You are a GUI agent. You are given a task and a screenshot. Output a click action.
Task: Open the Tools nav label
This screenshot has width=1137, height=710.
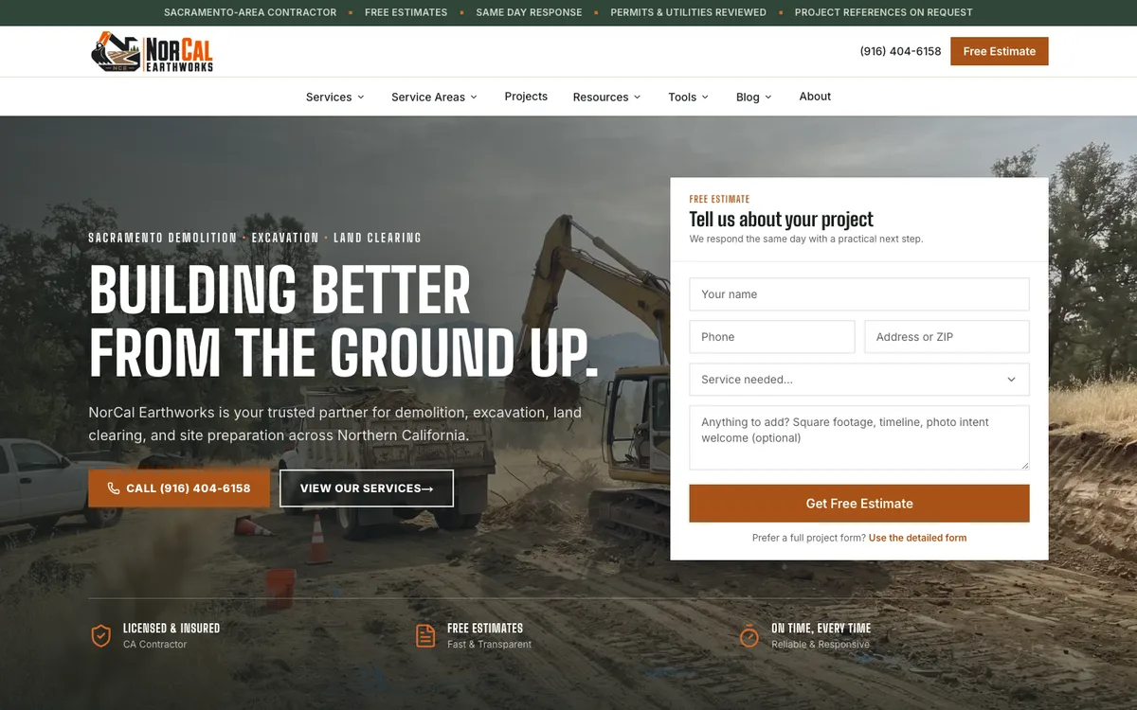[682, 98]
